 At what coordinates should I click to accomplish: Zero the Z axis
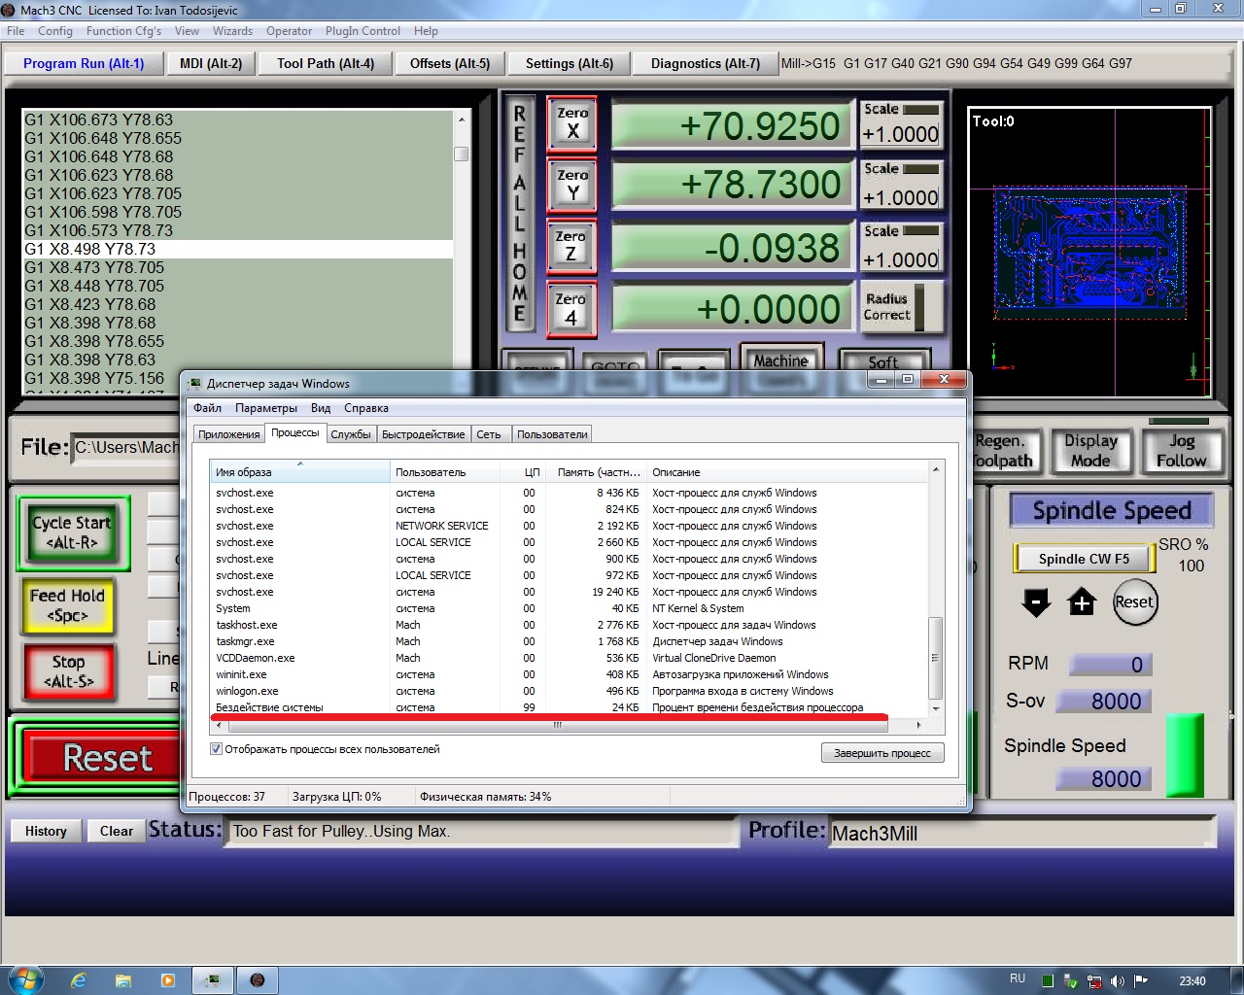coord(570,246)
